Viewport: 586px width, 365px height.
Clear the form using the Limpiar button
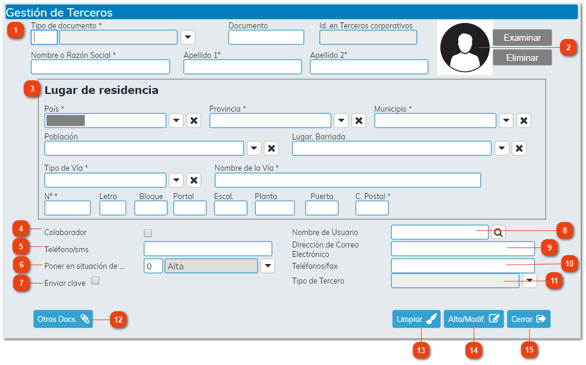pos(416,318)
